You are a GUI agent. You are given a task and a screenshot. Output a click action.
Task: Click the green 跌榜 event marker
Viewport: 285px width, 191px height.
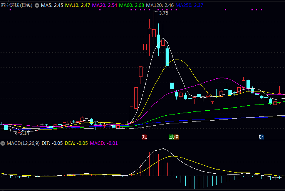(174, 137)
